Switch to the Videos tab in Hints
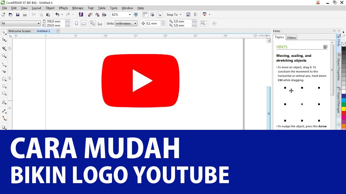 coord(291,37)
